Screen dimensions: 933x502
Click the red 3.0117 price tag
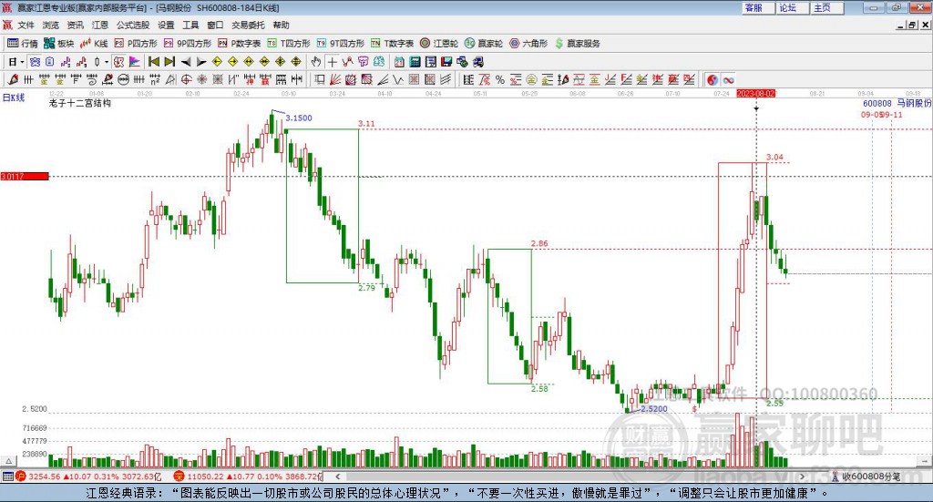[25, 176]
